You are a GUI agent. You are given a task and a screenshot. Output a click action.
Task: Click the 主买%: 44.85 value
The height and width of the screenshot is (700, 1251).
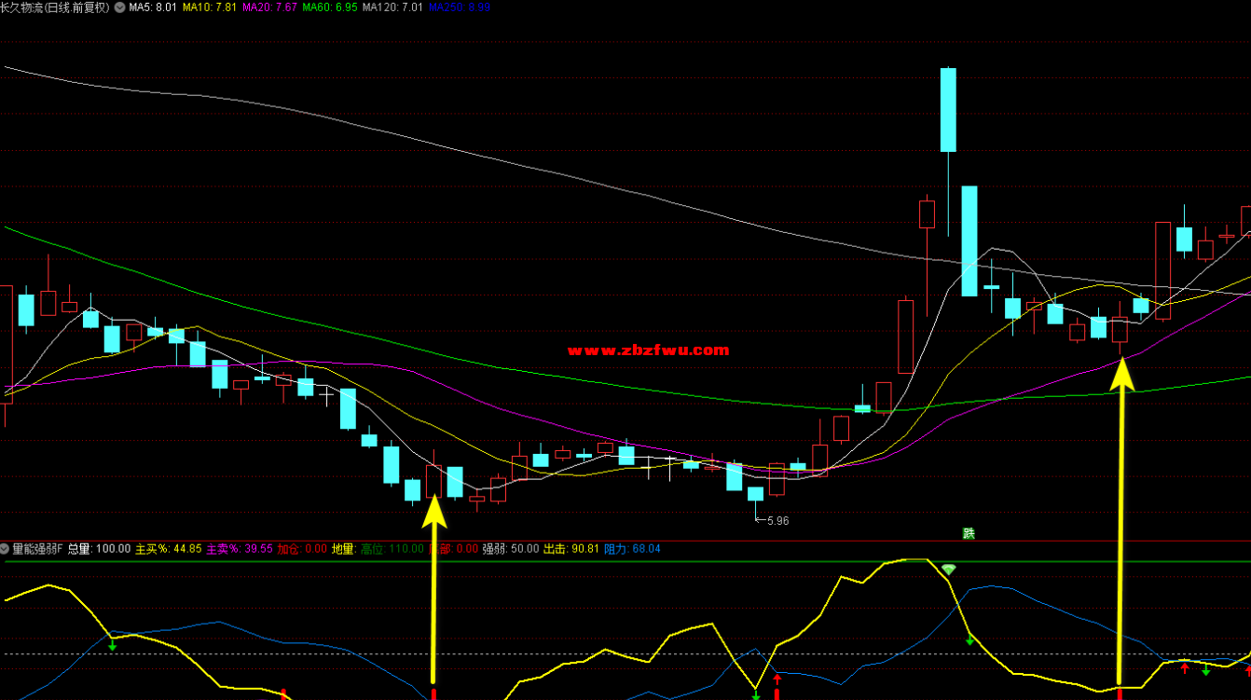coord(168,549)
